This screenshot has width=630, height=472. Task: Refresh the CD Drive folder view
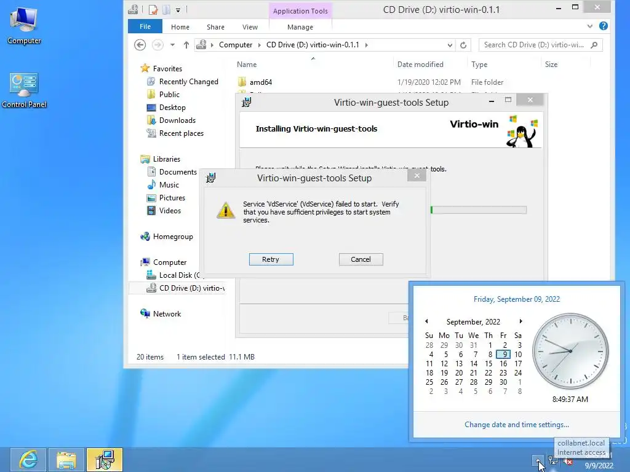(463, 45)
